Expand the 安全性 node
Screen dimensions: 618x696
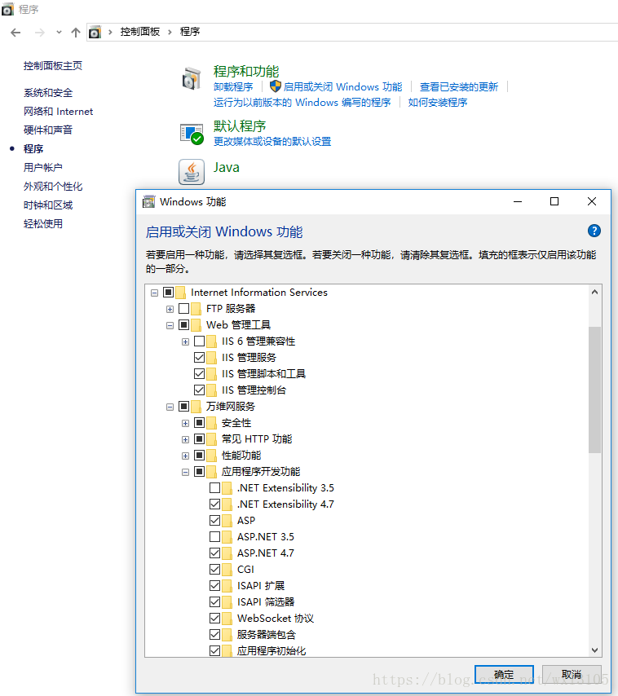pyautogui.click(x=185, y=424)
